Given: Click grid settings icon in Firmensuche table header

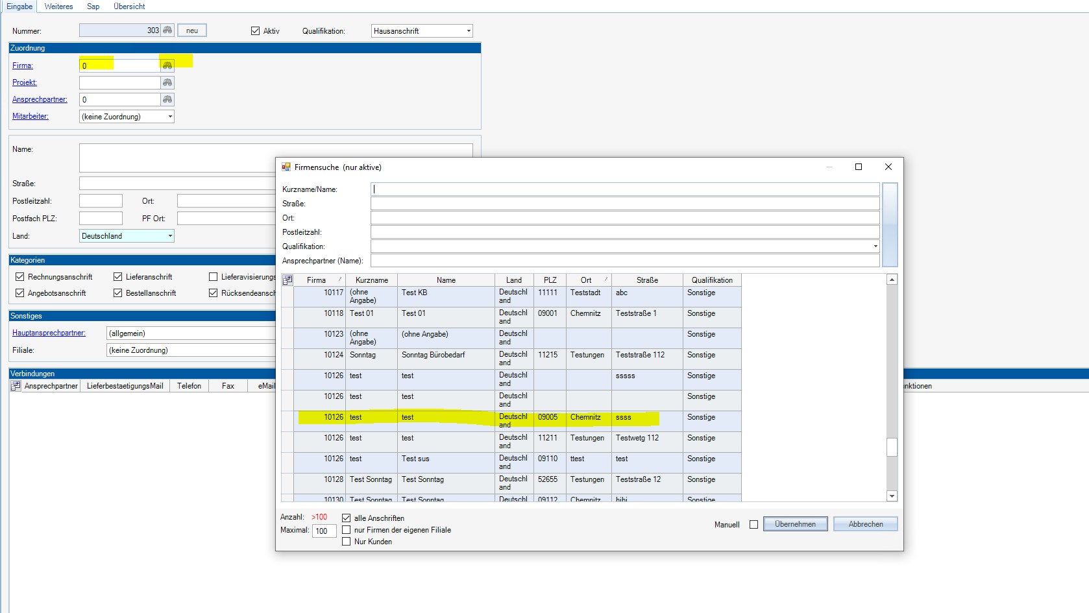Looking at the screenshot, I should pyautogui.click(x=288, y=280).
